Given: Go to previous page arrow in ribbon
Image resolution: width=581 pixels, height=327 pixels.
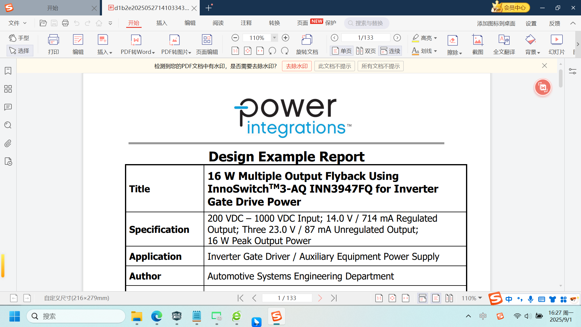Looking at the screenshot, I should click(x=334, y=38).
